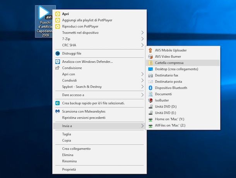Expand the 7-Zip submenu arrow
This screenshot has width=236, height=178.
point(142,39)
